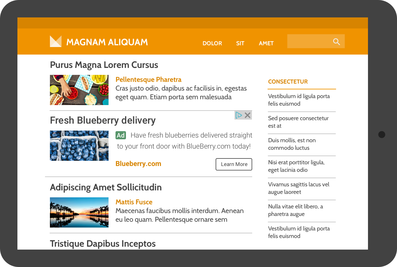
Task: Open the picnic food thumbnail
Action: coord(79,90)
